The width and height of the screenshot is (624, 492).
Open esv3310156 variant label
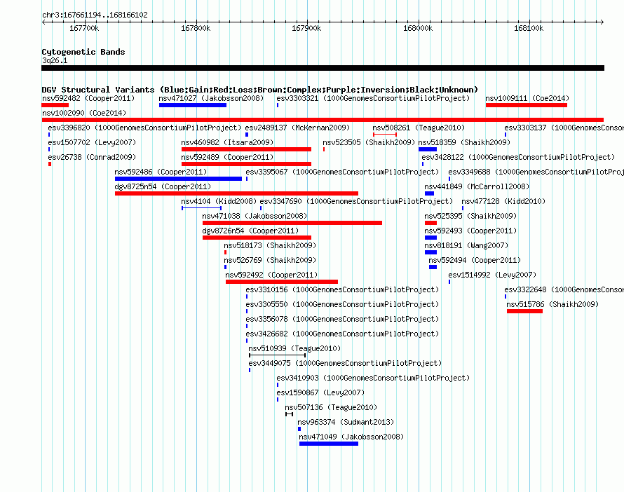pos(342,289)
